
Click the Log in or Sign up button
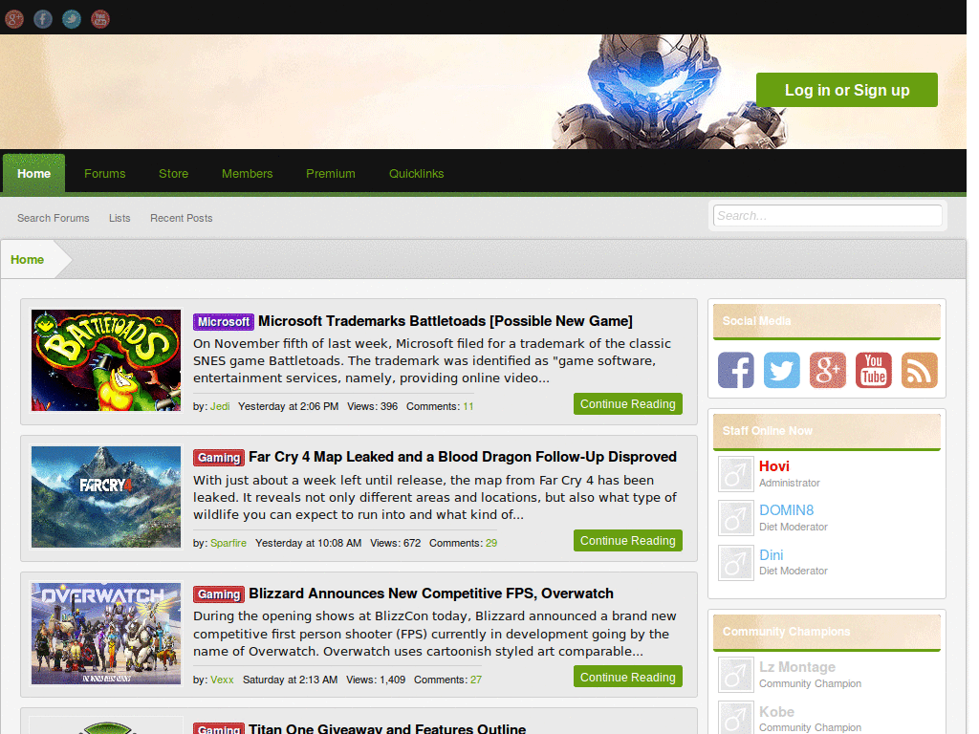pyautogui.click(x=847, y=90)
